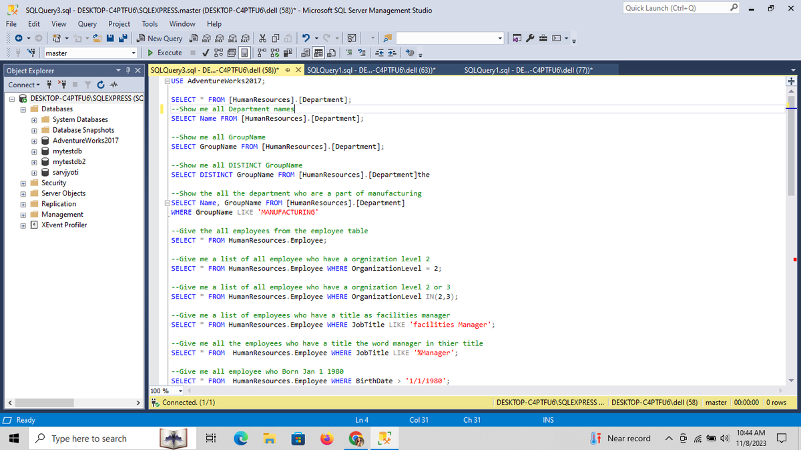Viewport: 801px width, 450px height.
Task: Select the sarvjyoti database
Action: [65, 172]
